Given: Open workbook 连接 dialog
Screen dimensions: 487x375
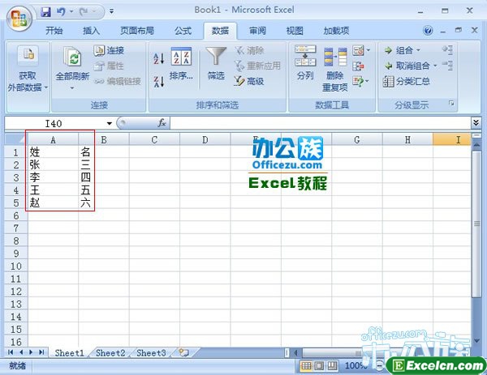Looking at the screenshot, I should click(109, 50).
